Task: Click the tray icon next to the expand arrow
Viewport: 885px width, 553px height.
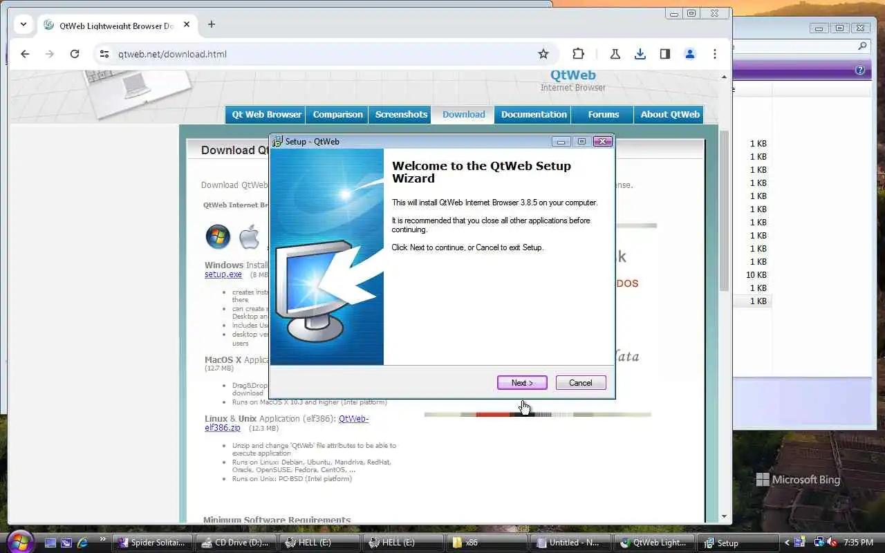Action: coord(800,543)
